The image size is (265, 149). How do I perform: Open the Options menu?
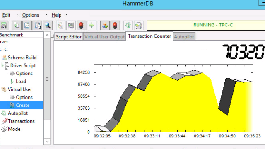coord(31,15)
